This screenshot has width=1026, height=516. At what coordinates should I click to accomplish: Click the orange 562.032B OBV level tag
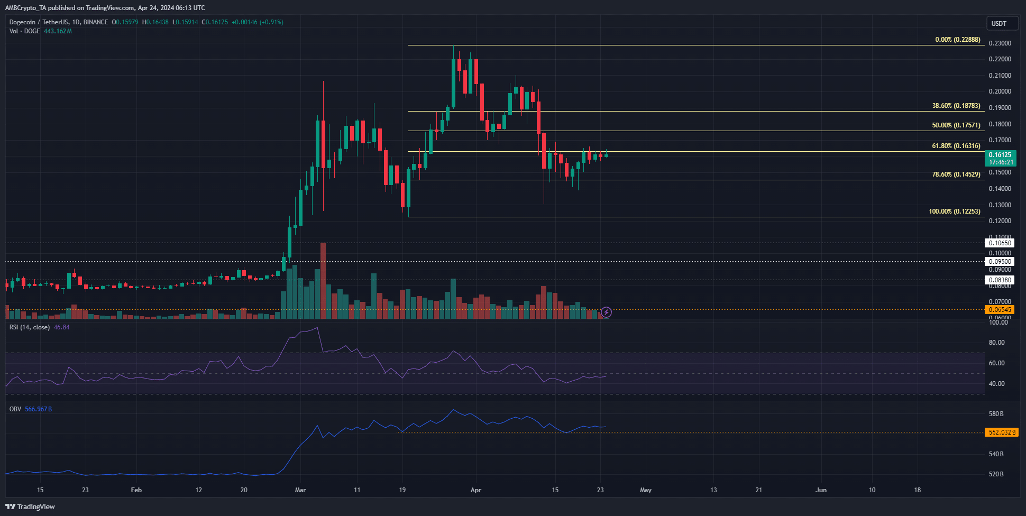click(1001, 432)
